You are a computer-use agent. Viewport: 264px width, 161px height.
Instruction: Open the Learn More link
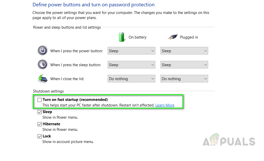pos(165,105)
